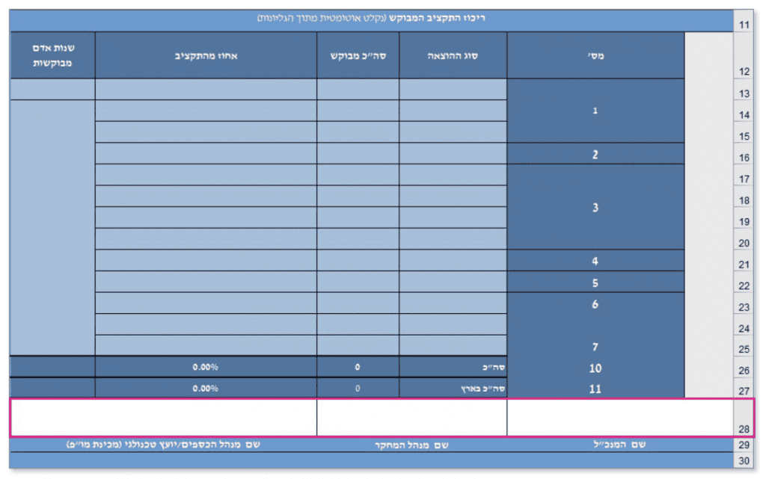Click the bold 0 total in row 26

click(x=358, y=367)
